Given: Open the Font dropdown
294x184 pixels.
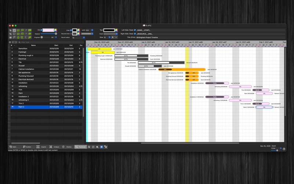Looking at the screenshot, I should click(111, 34).
